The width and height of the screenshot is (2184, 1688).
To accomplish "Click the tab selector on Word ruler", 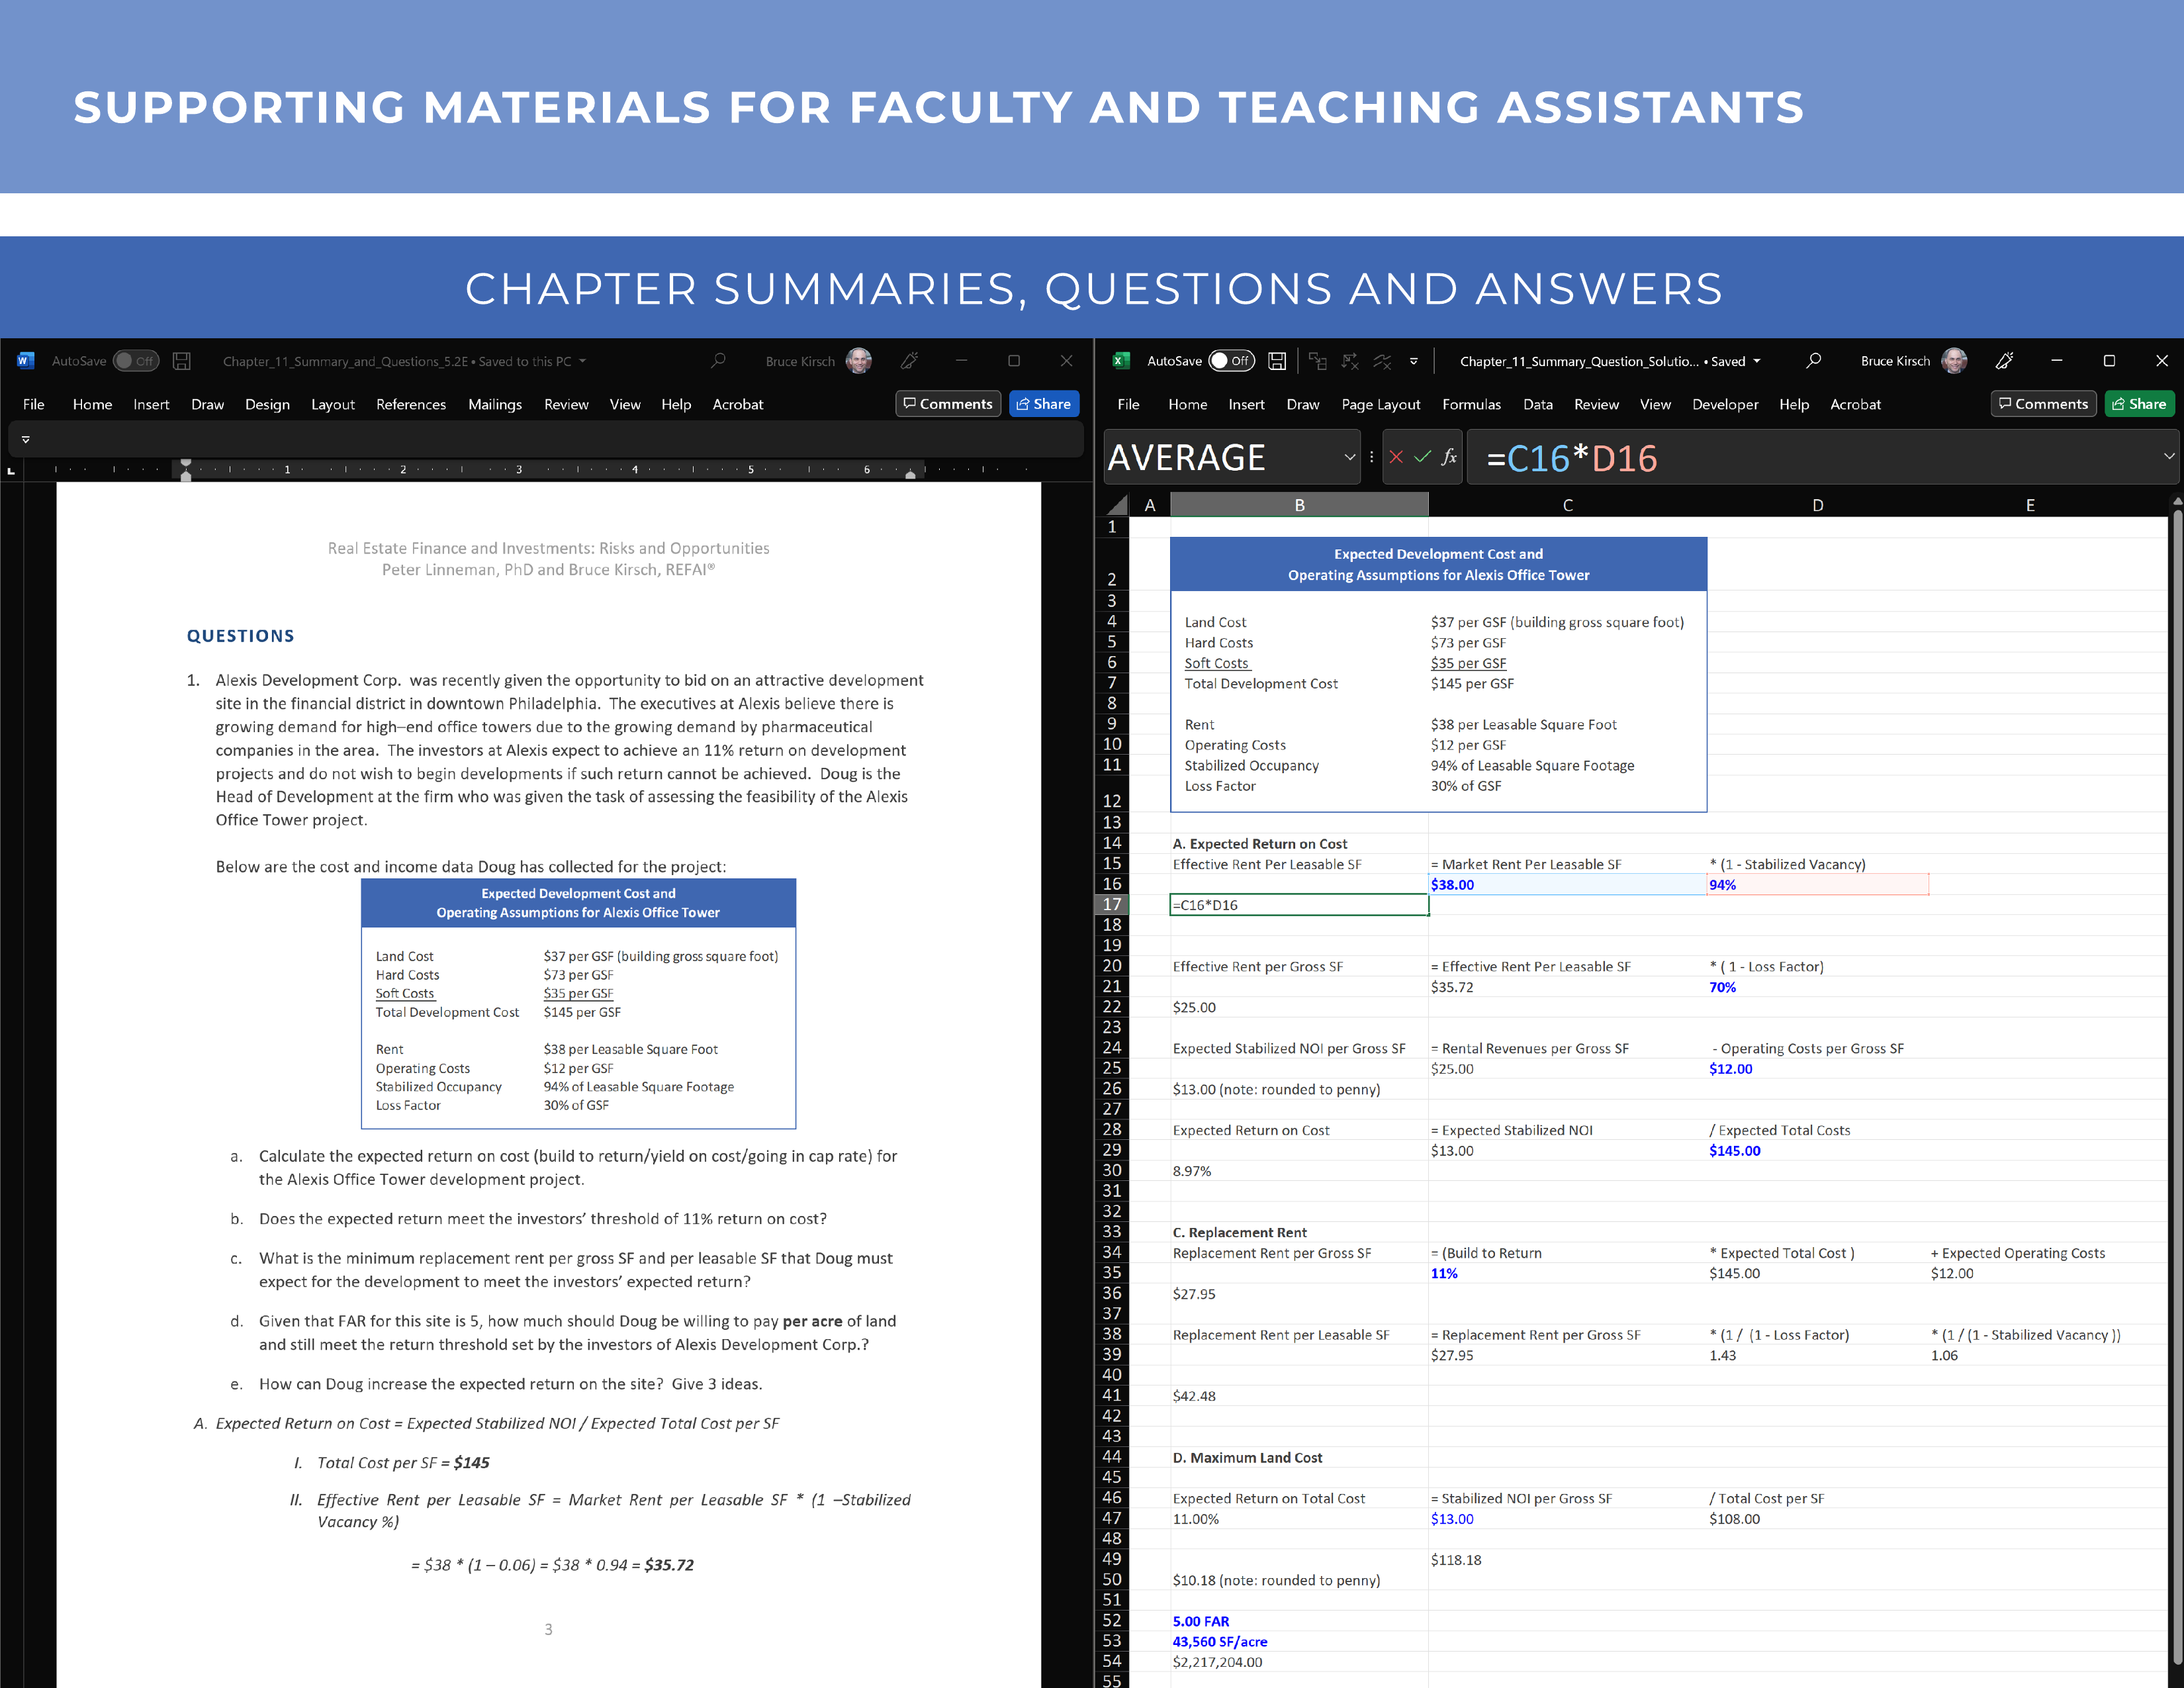I will (x=11, y=470).
